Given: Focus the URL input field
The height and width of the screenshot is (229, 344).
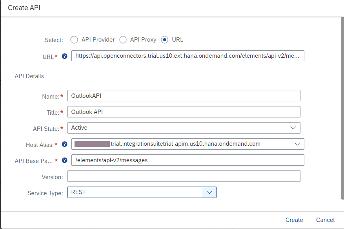Looking at the screenshot, I should (188, 56).
